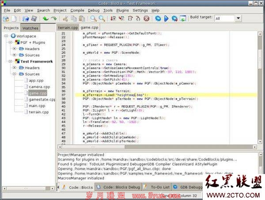Click the green Undo arrow icon
Image resolution: width=265 pixels, height=200 pixels.
pyautogui.click(x=45, y=19)
